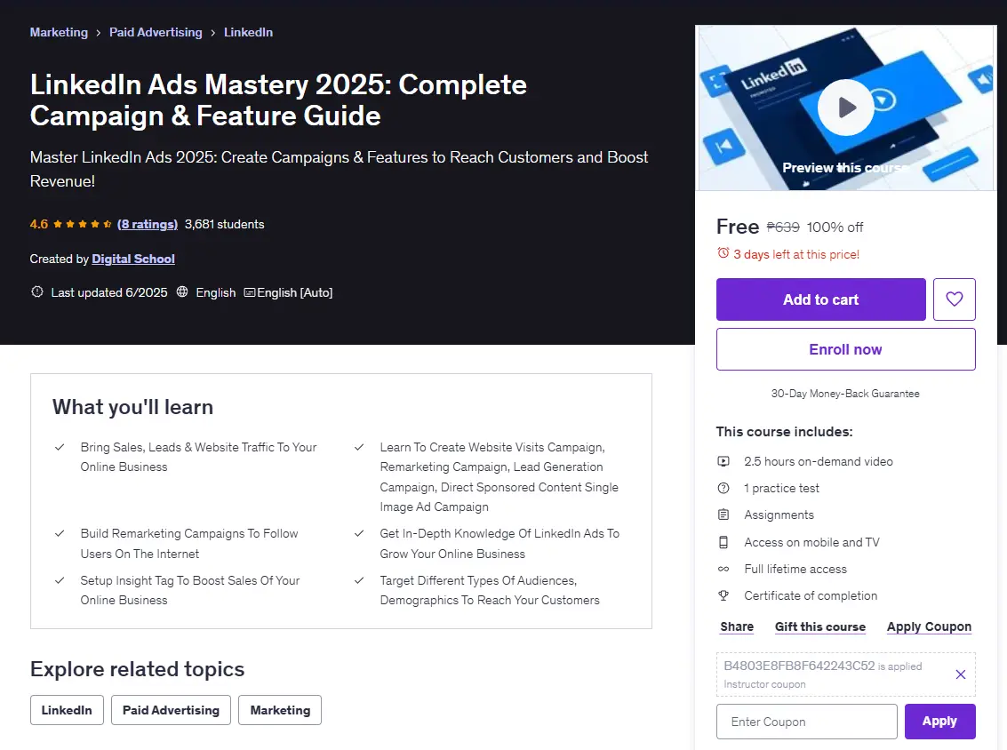Open the 8 ratings link
The image size is (1007, 750).
147,224
